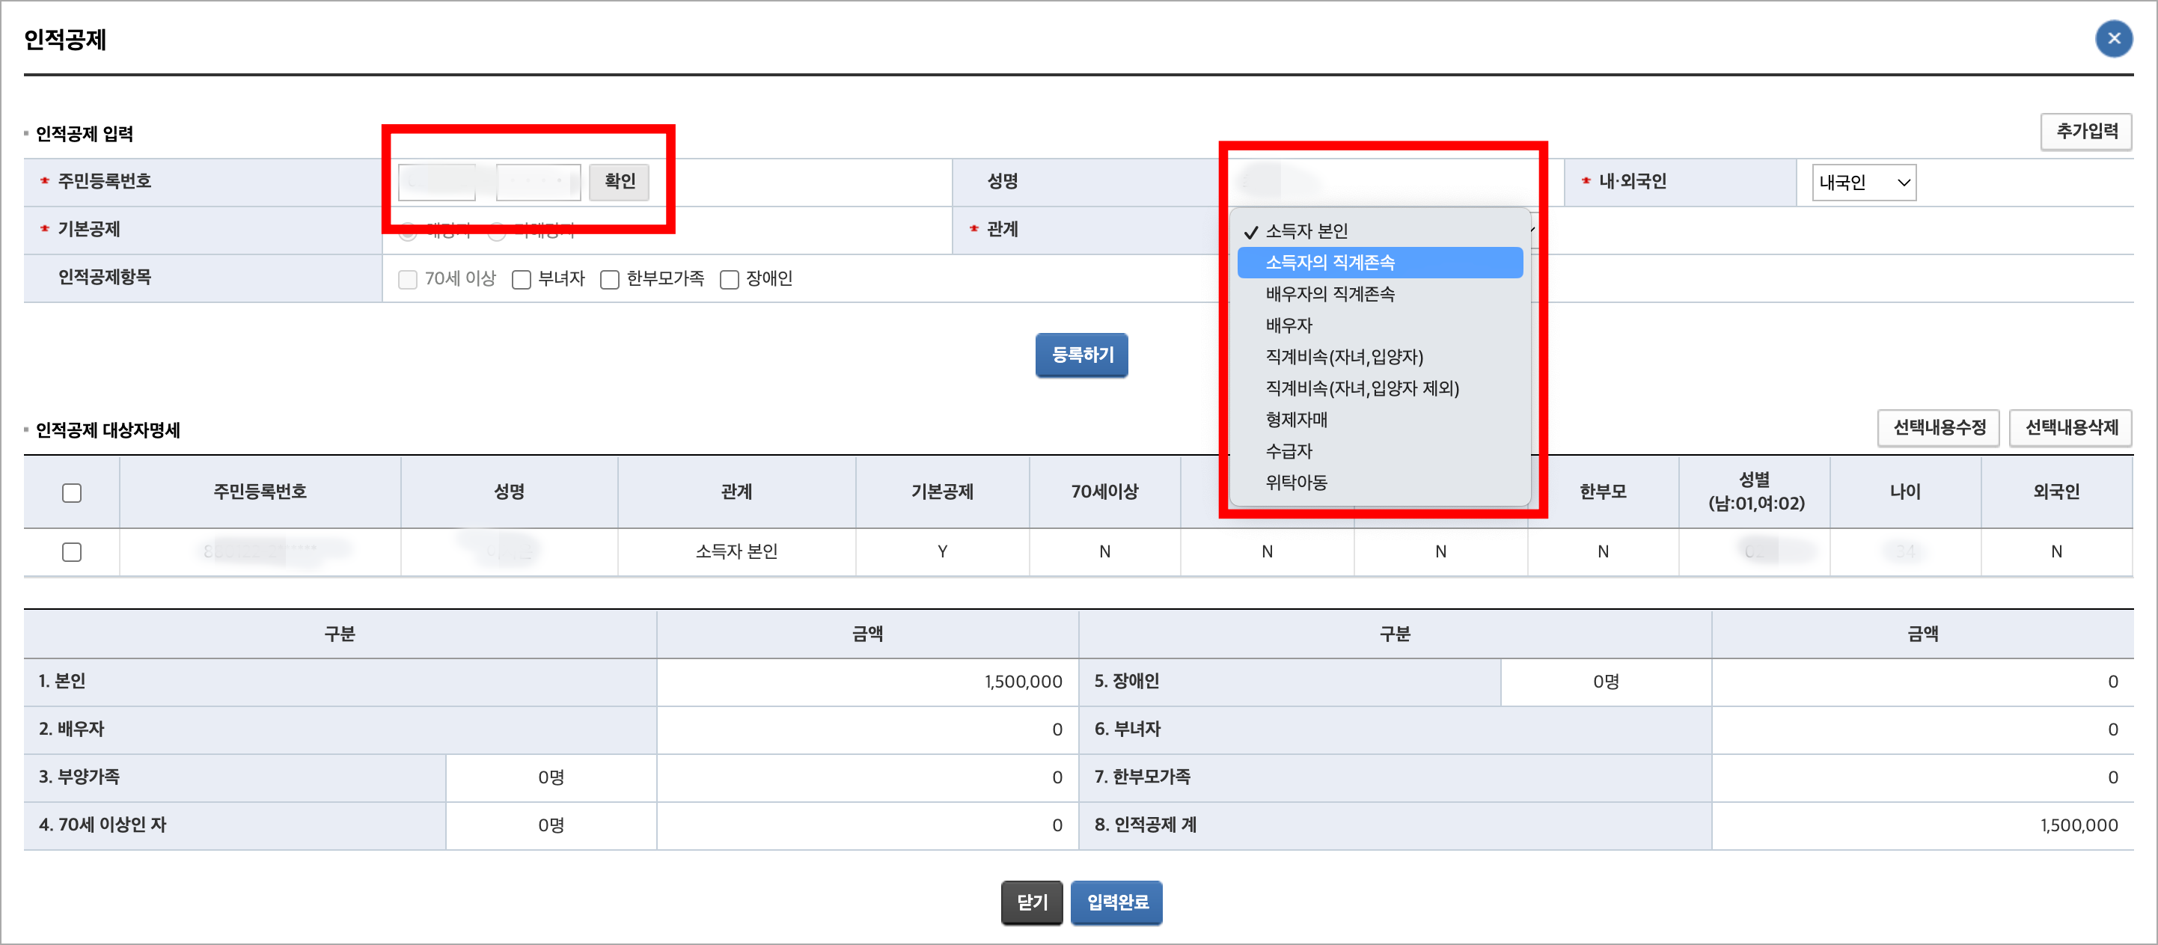Click the 추가입력 button
2158x945 pixels.
click(x=2086, y=132)
